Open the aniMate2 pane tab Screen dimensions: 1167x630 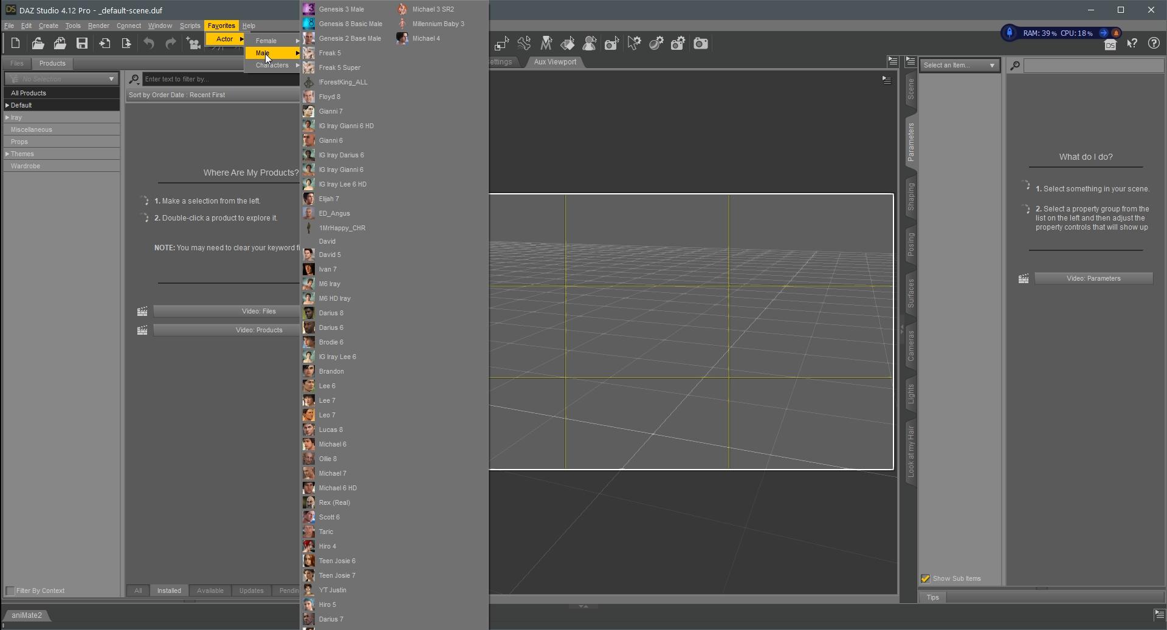pos(27,615)
